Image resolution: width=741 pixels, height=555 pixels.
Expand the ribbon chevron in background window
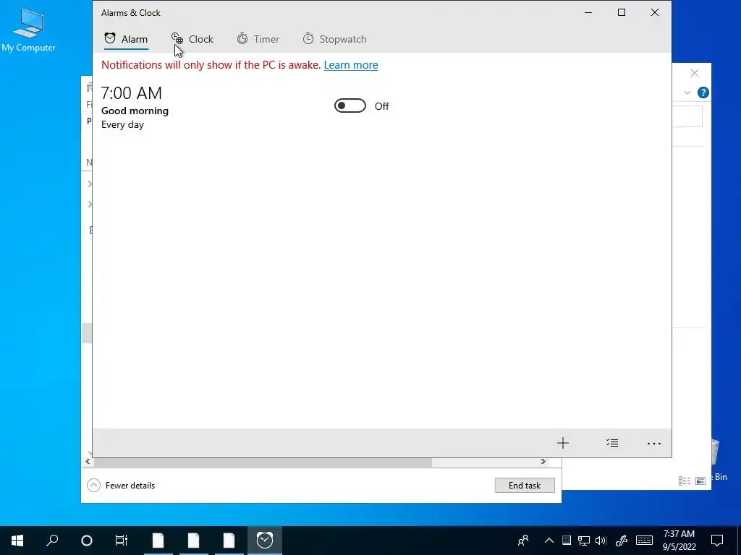(687, 93)
